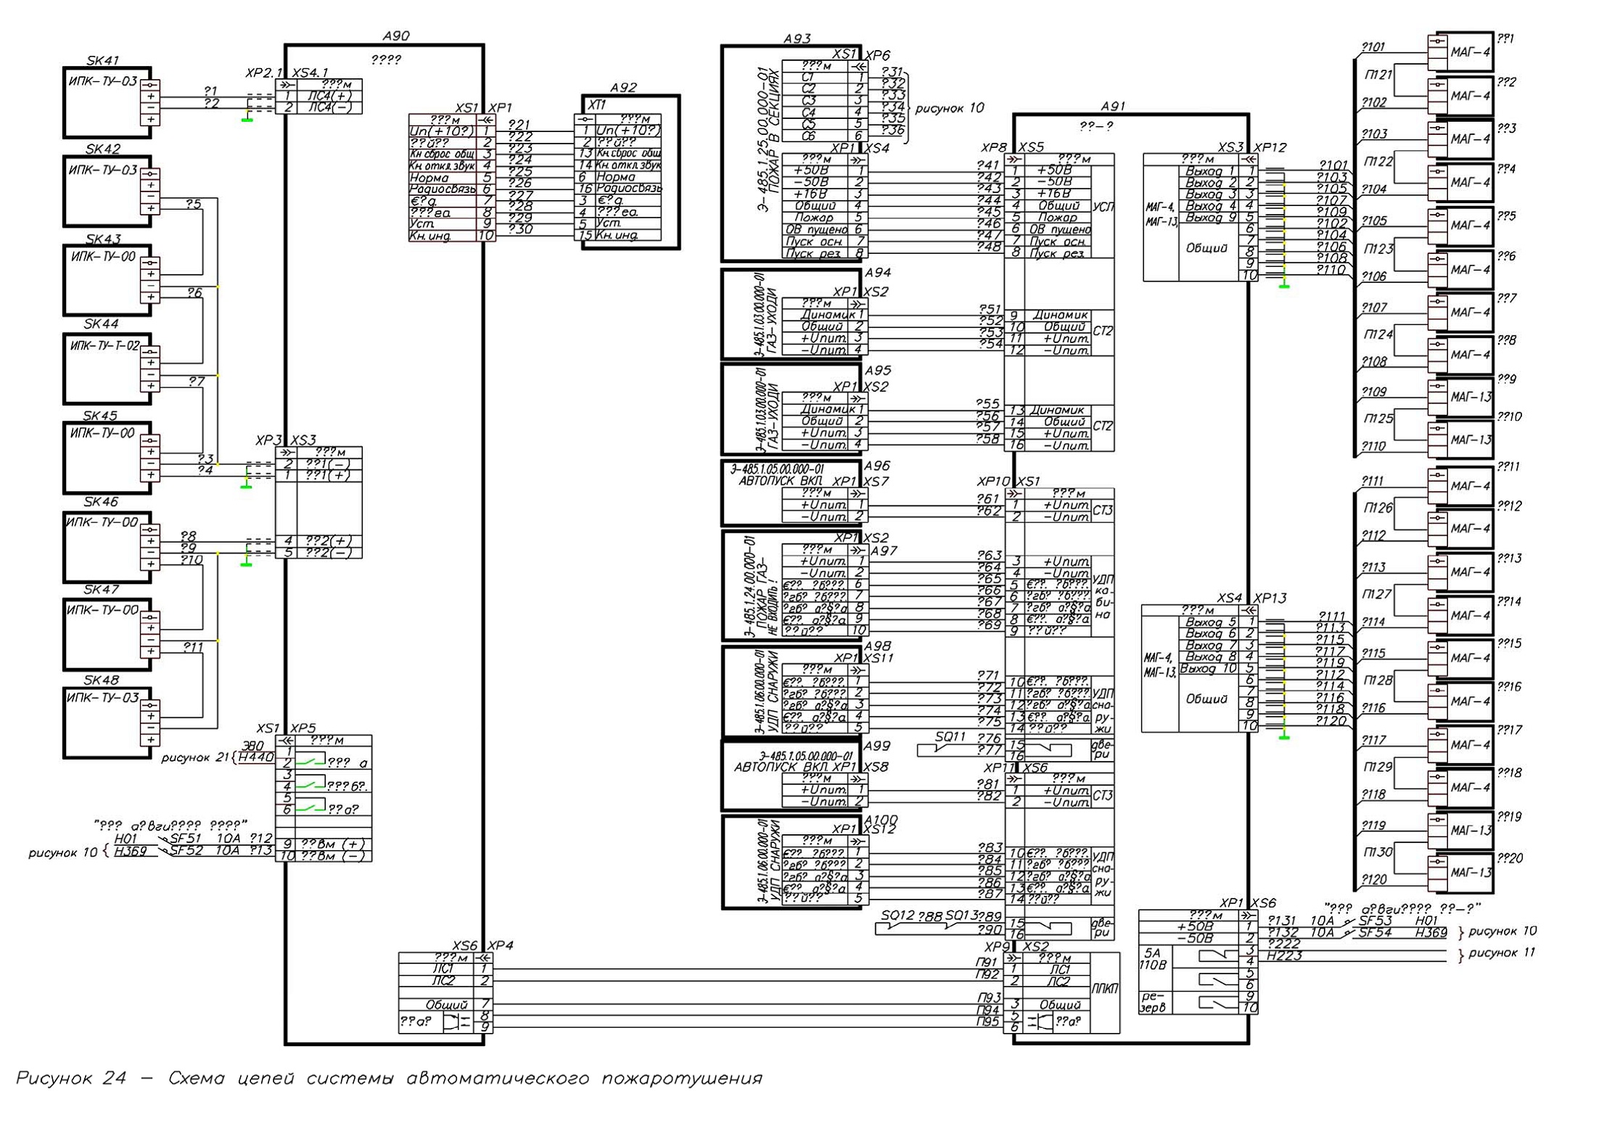The image size is (1612, 1128).
Task: Click the SQ11 switch label
Action: point(950,737)
